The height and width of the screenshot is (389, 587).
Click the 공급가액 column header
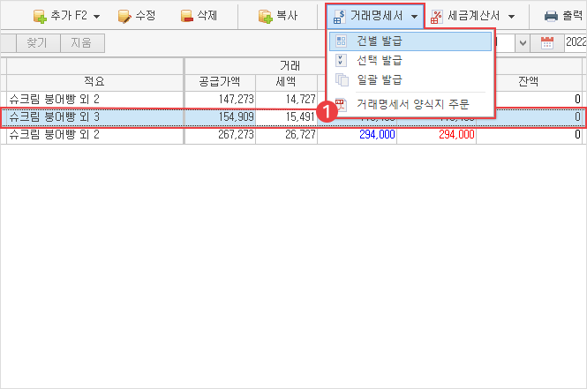[x=220, y=82]
